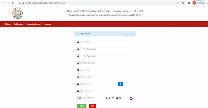The width and height of the screenshot is (208, 108).
Task: Go to the Notifications menu item
Action: [x=19, y=24]
